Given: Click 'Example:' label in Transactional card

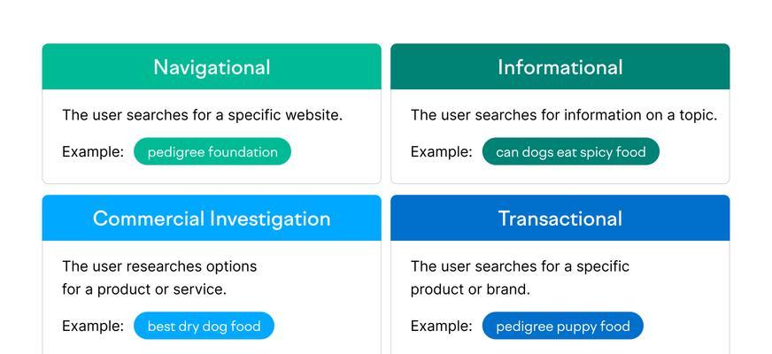Looking at the screenshot, I should coord(442,326).
